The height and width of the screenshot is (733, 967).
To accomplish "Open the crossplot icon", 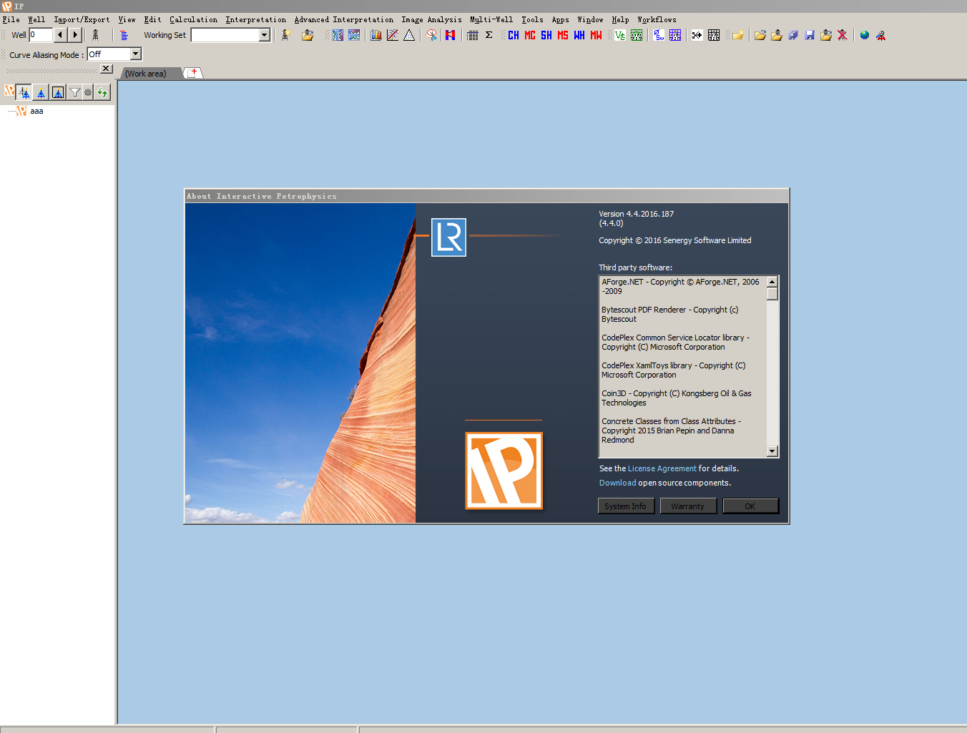I will tap(393, 35).
